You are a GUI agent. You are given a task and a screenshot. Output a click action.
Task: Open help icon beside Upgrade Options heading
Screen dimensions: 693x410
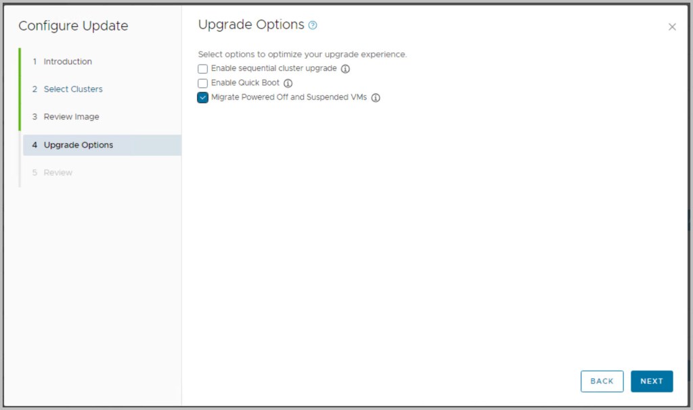point(313,26)
